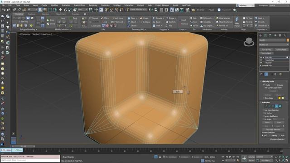Viewport: 290px width, 163px height.
Task: Select the Off preview selection radio
Action: pyautogui.click(x=263, y=135)
